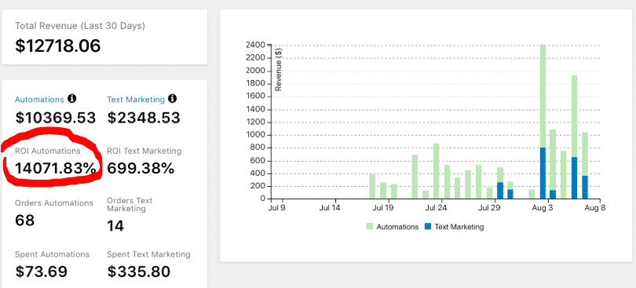Image resolution: width=636 pixels, height=288 pixels.
Task: Select the ROI Automations value 14071.83%
Action: [x=56, y=168]
